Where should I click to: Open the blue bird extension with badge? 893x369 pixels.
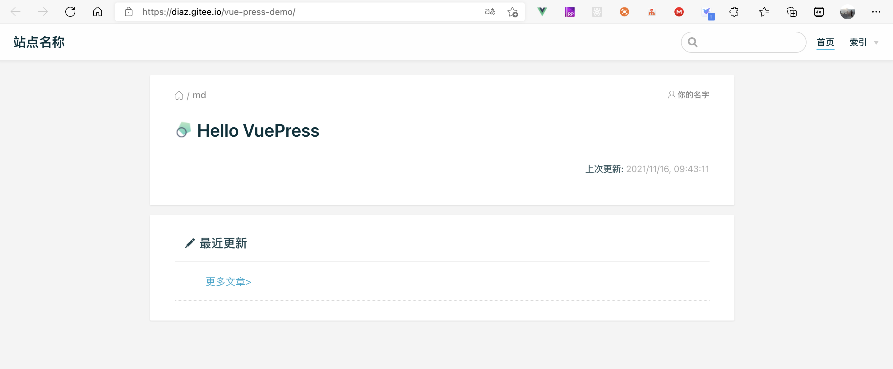(x=708, y=13)
